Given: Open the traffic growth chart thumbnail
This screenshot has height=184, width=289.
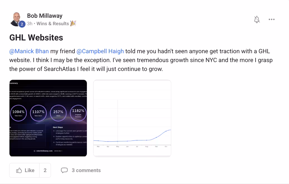Looking at the screenshot, I should pyautogui.click(x=132, y=118).
